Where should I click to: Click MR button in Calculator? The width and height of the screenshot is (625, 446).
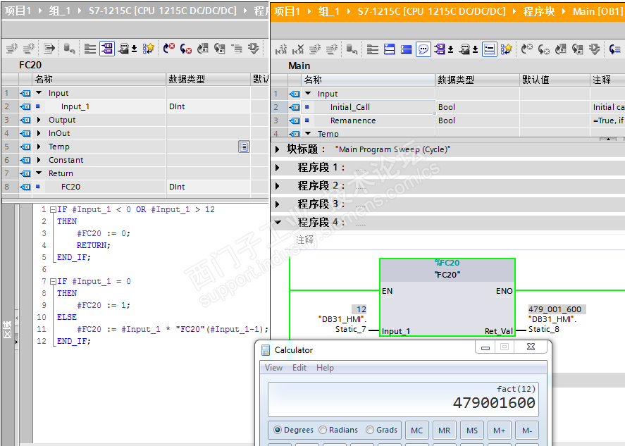tap(445, 430)
